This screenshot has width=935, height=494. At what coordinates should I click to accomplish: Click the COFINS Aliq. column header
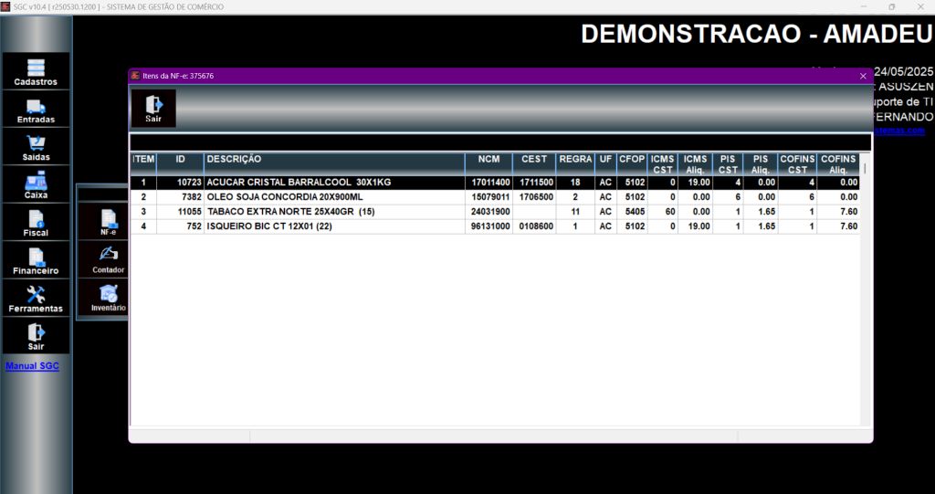tap(838, 164)
